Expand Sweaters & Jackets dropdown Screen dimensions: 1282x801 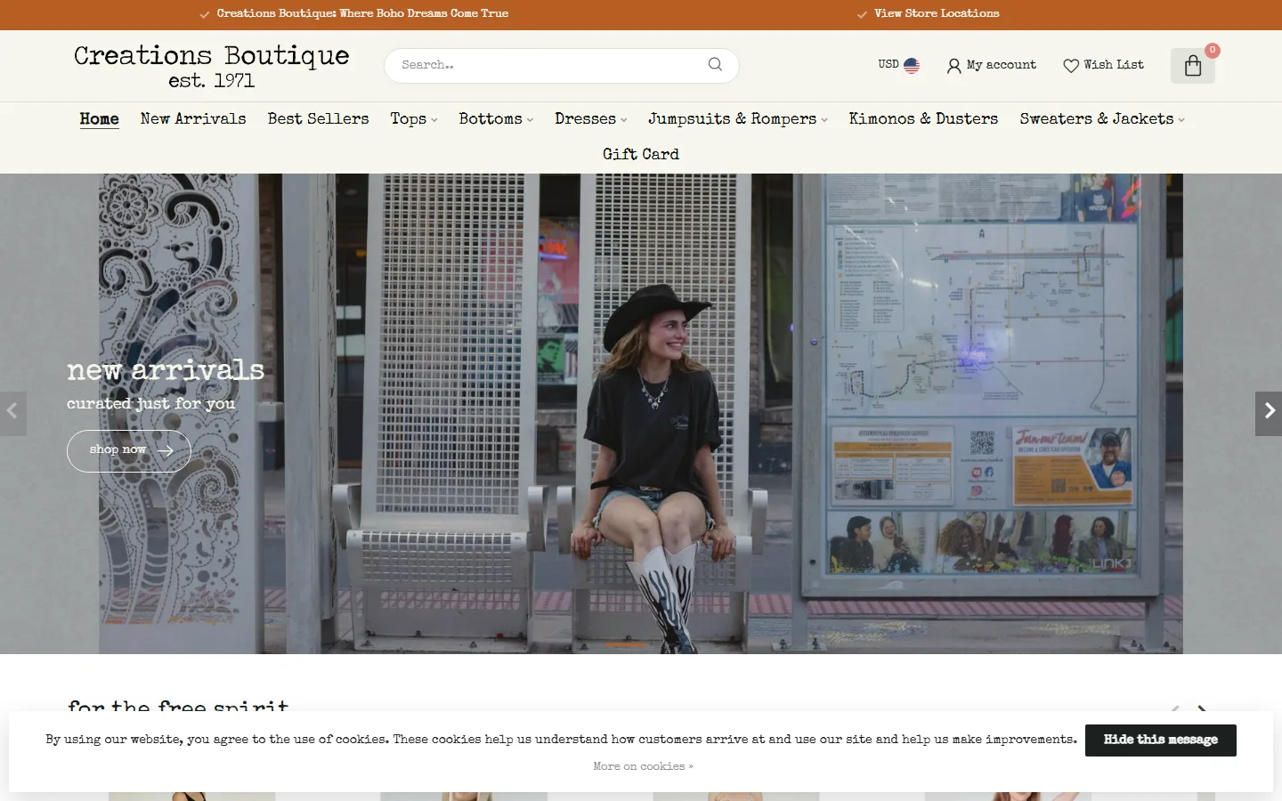point(1181,119)
